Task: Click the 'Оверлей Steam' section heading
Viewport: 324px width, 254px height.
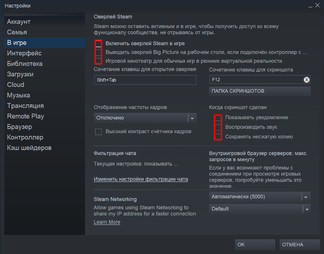Action: (113, 17)
